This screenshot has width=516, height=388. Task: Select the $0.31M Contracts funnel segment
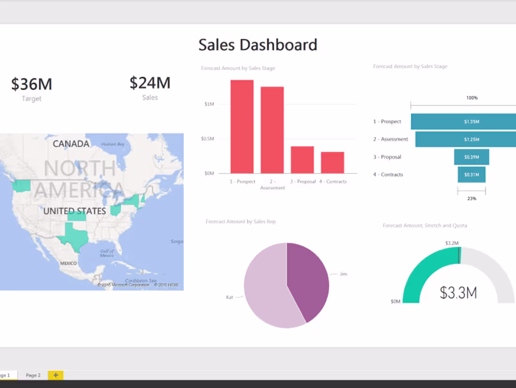[x=471, y=174]
